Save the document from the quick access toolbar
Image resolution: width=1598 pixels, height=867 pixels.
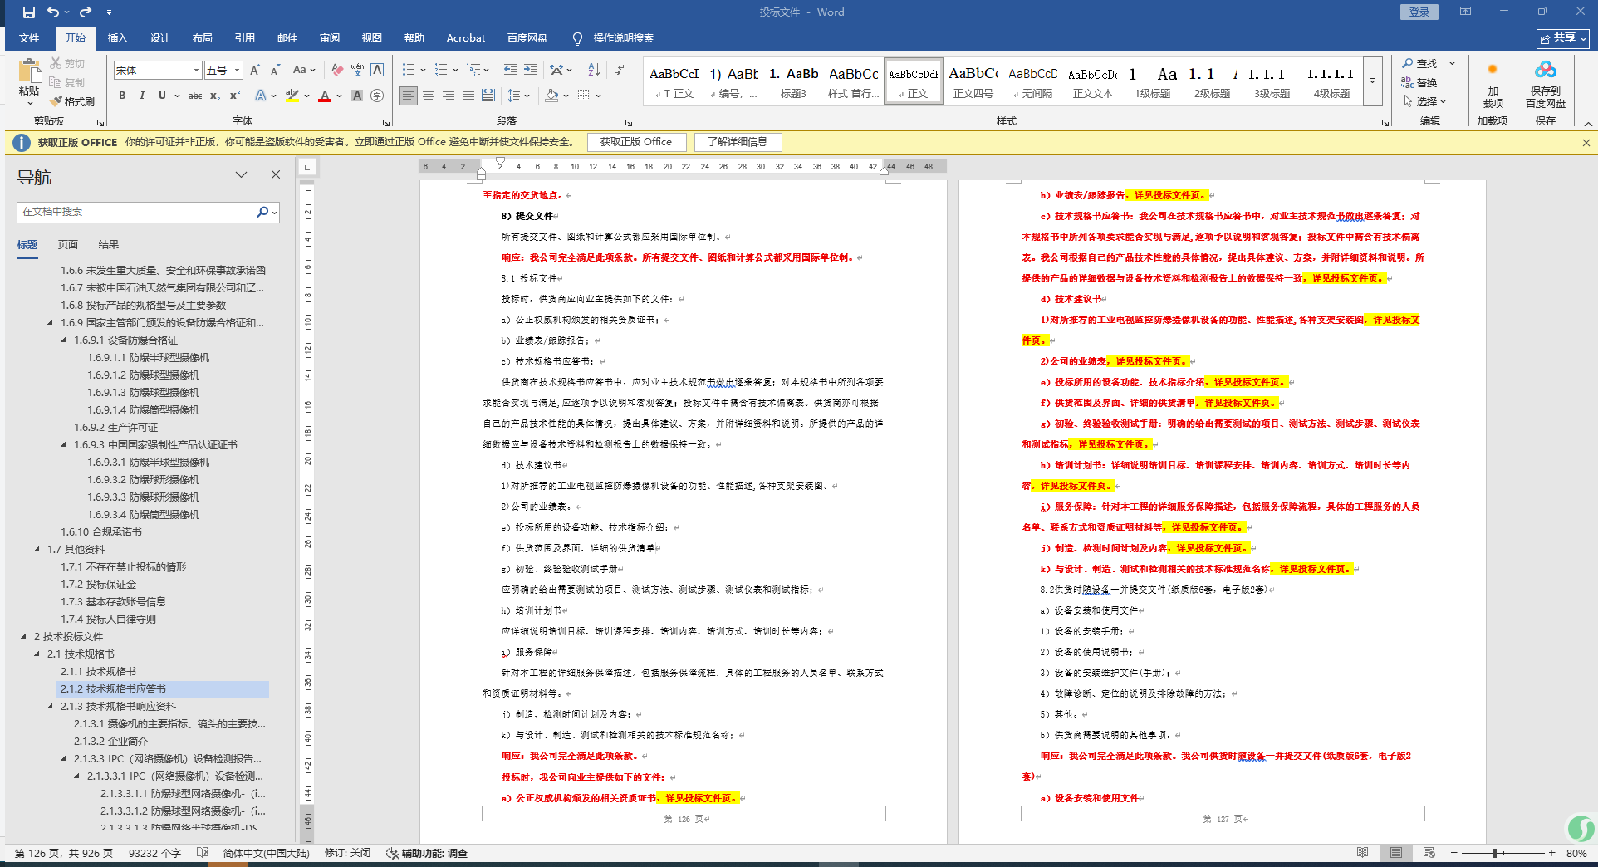pos(29,12)
